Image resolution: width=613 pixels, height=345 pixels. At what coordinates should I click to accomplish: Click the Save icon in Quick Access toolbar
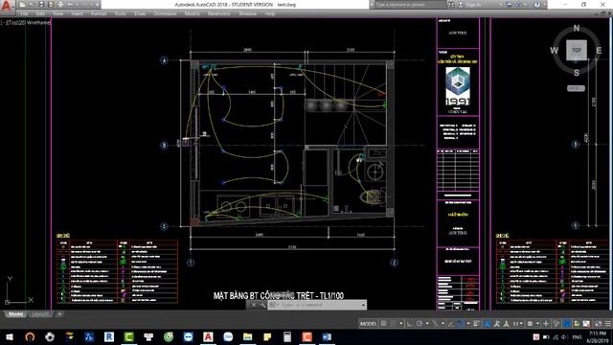[x=41, y=5]
